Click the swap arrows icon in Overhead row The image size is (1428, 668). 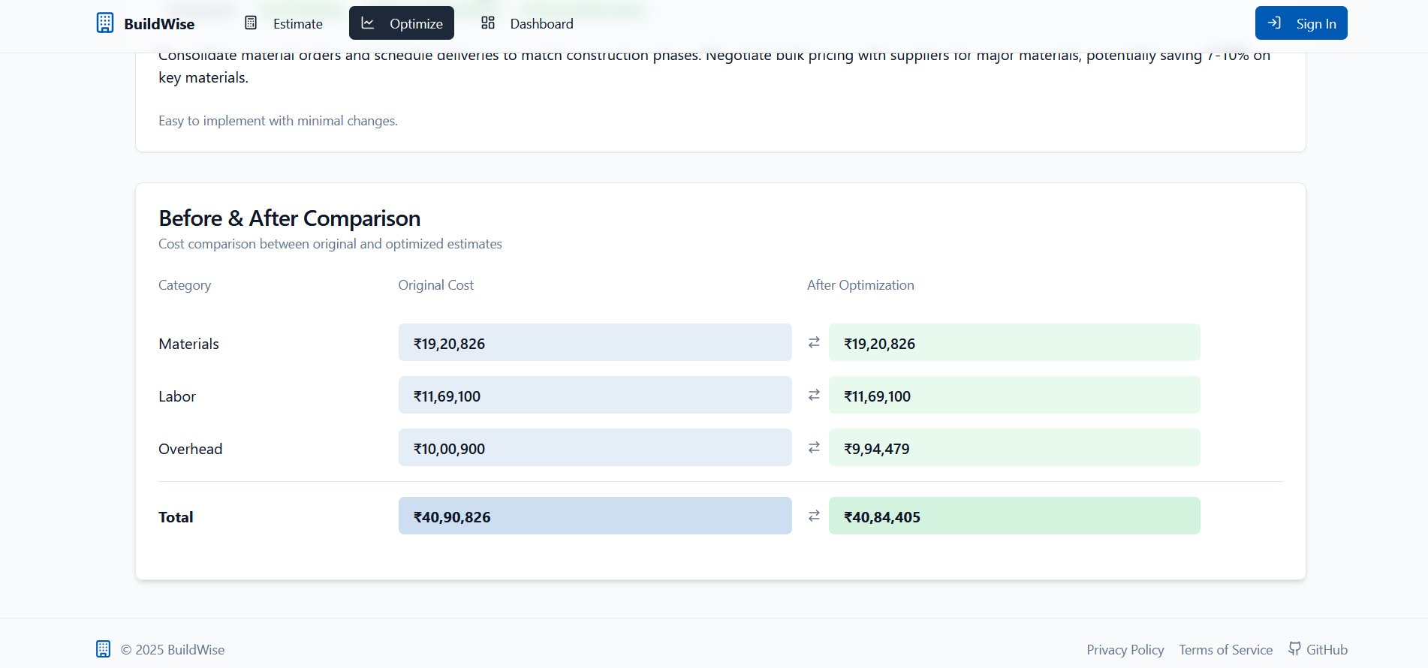814,448
